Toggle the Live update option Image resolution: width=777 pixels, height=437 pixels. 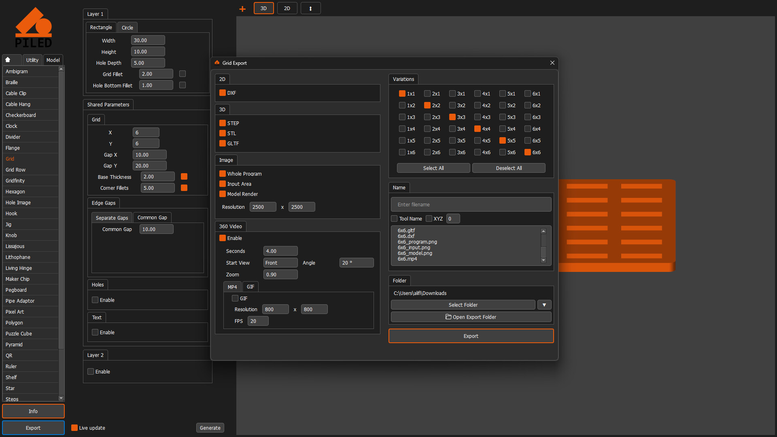74,428
